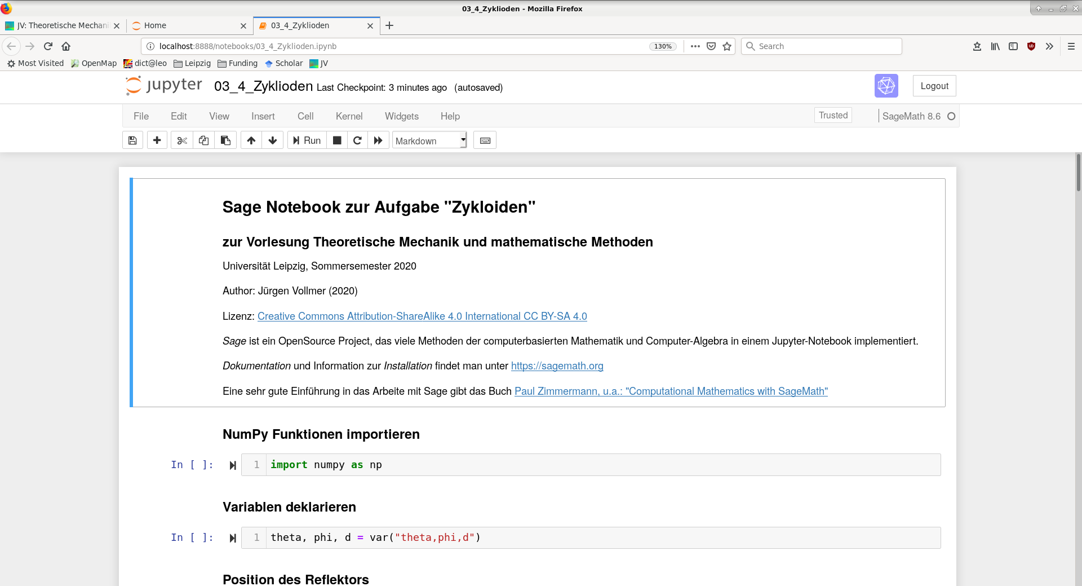
Task: Go to the browser home page
Action: (66, 46)
